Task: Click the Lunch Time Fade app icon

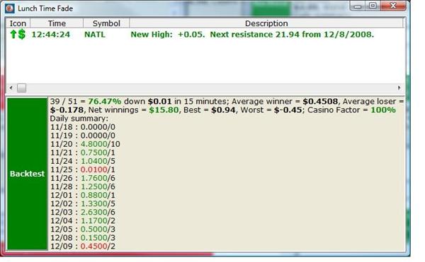Action: (x=9, y=8)
